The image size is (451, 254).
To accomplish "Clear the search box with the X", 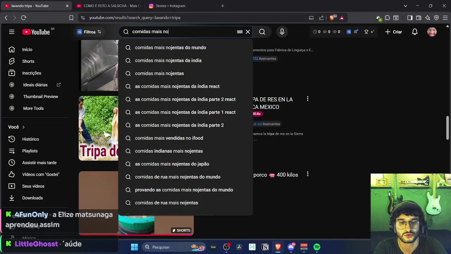I will pyautogui.click(x=248, y=32).
